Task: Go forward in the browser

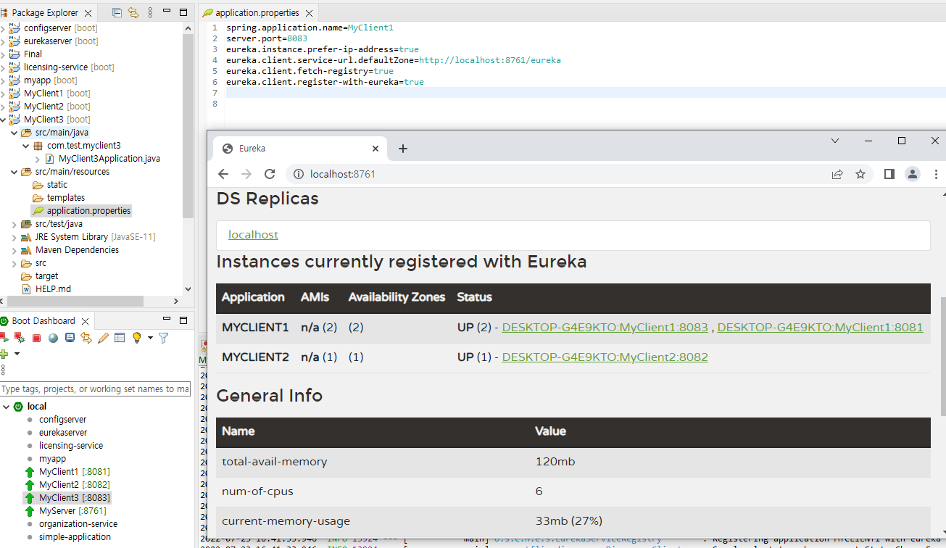Action: click(246, 174)
